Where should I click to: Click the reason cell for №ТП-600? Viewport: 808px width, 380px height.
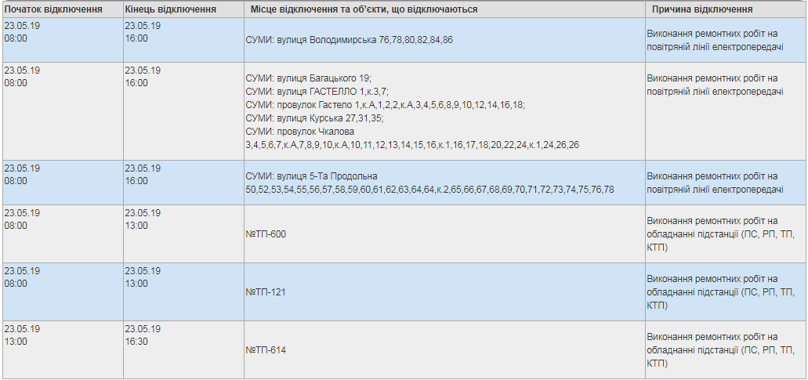(726, 234)
